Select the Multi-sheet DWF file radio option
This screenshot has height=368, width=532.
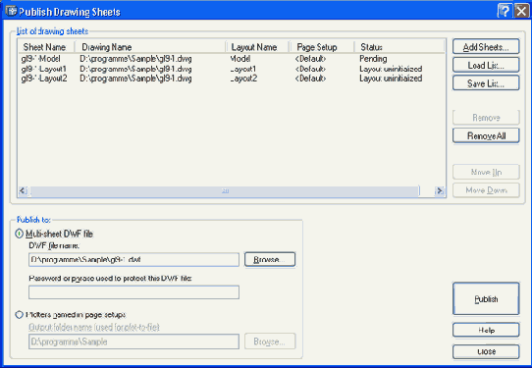pyautogui.click(x=20, y=234)
